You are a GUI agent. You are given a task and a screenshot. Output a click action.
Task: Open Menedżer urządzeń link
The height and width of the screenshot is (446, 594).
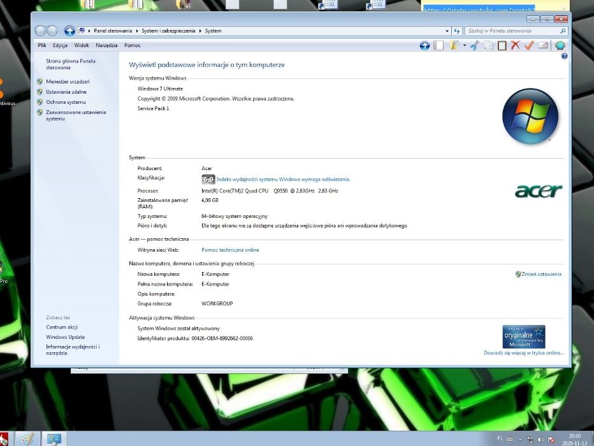point(68,82)
